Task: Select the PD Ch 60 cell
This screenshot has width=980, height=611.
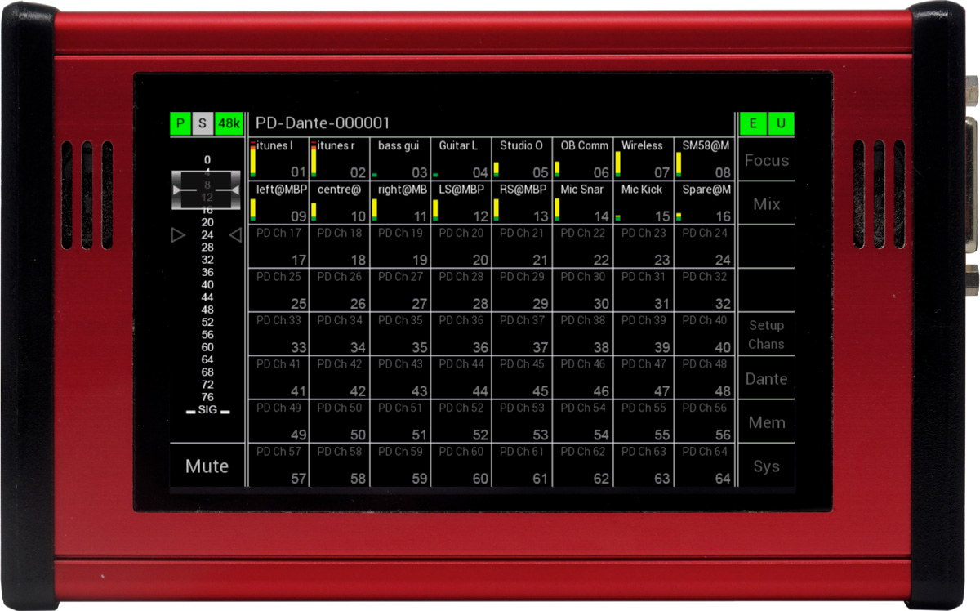Action: click(x=461, y=466)
